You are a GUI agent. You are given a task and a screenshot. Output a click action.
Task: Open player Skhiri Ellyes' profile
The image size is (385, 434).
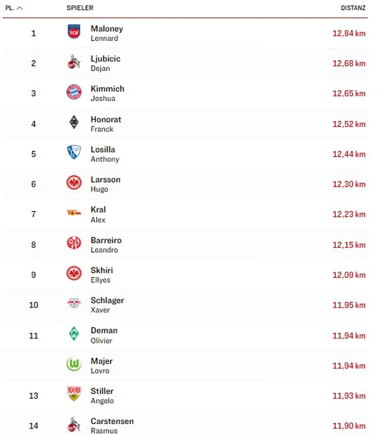[102, 275]
